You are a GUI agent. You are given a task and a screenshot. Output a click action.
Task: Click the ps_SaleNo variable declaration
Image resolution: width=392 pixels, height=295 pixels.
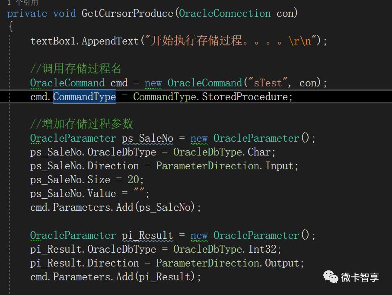click(147, 138)
